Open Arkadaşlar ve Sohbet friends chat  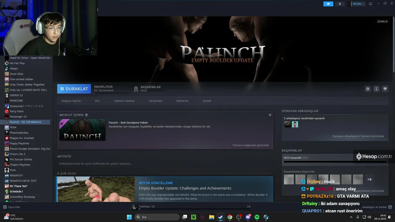pos(377,207)
